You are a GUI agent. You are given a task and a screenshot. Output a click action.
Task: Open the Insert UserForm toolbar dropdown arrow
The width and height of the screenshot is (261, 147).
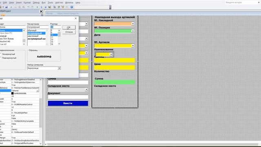[3, 7]
